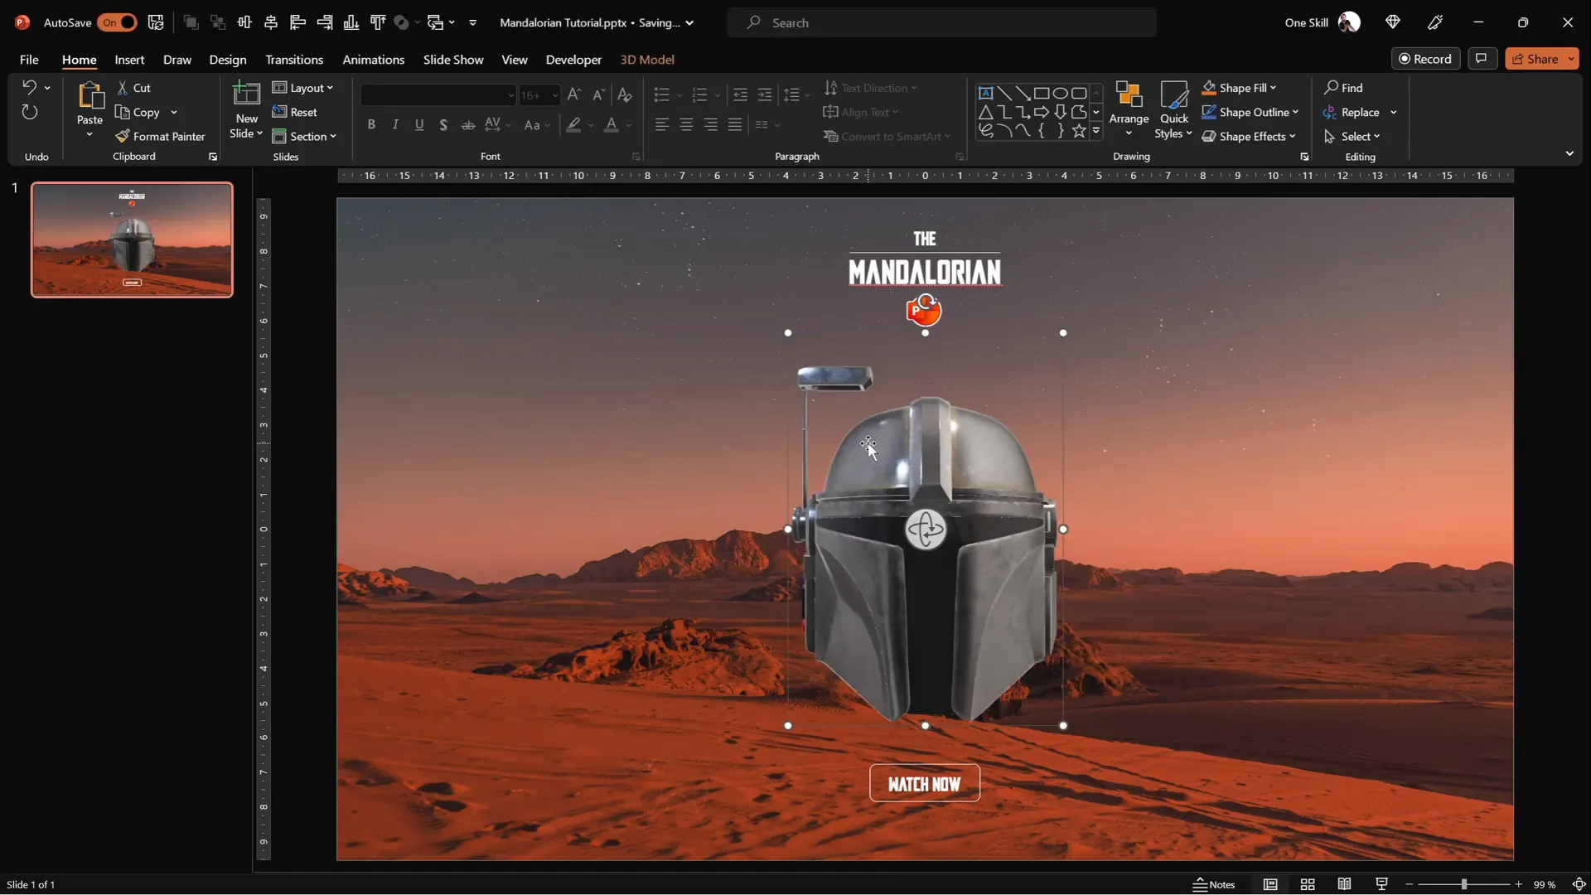
Task: Click Increase Font Size icon
Action: click(x=573, y=95)
